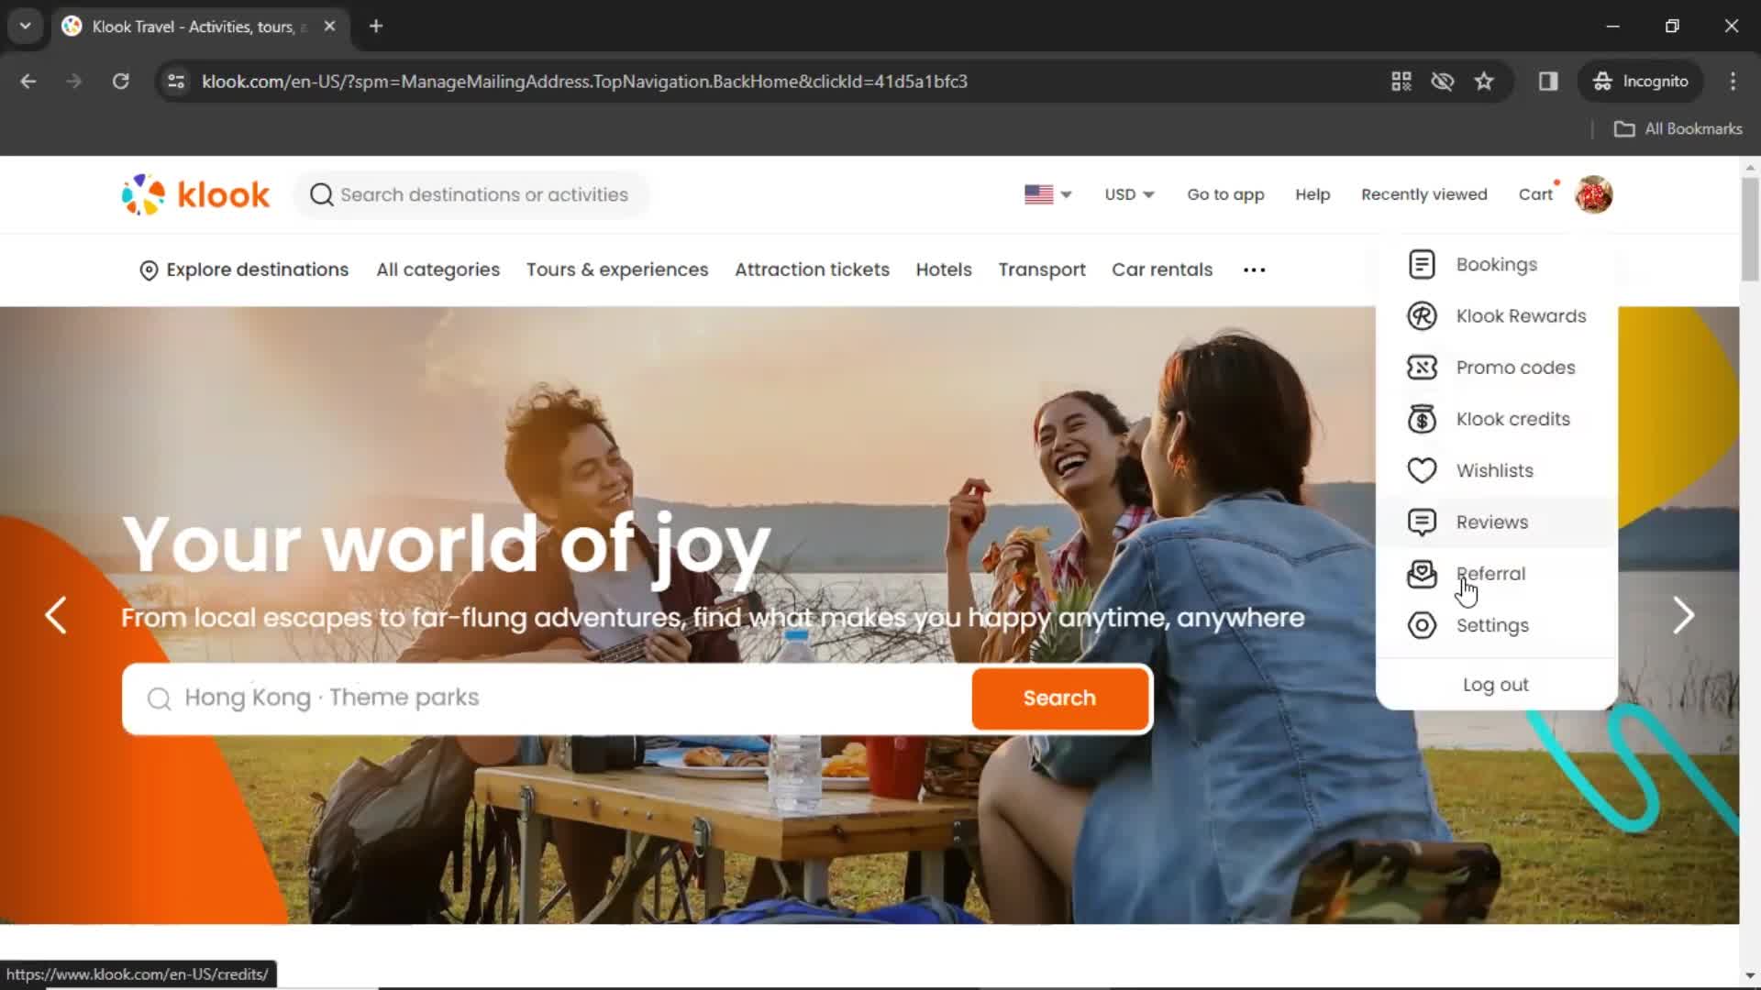Click the Klook Rewards icon

point(1423,315)
